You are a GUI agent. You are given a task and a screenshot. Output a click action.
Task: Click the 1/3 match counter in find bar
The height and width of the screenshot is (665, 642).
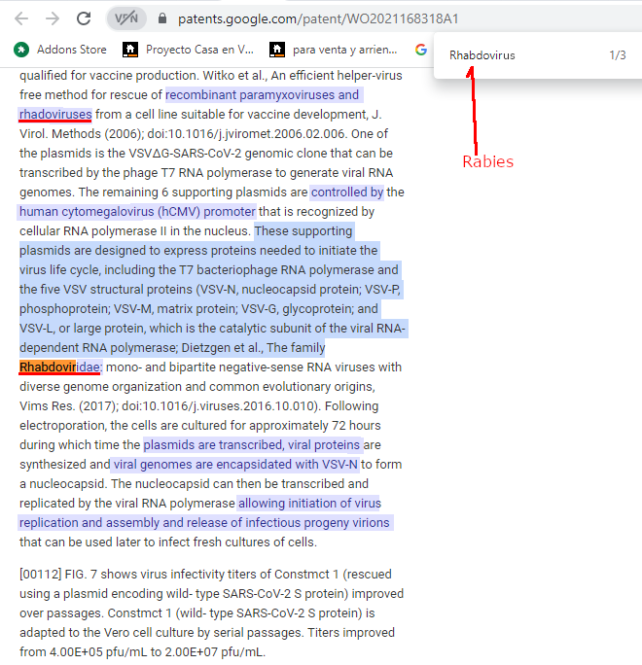(617, 55)
